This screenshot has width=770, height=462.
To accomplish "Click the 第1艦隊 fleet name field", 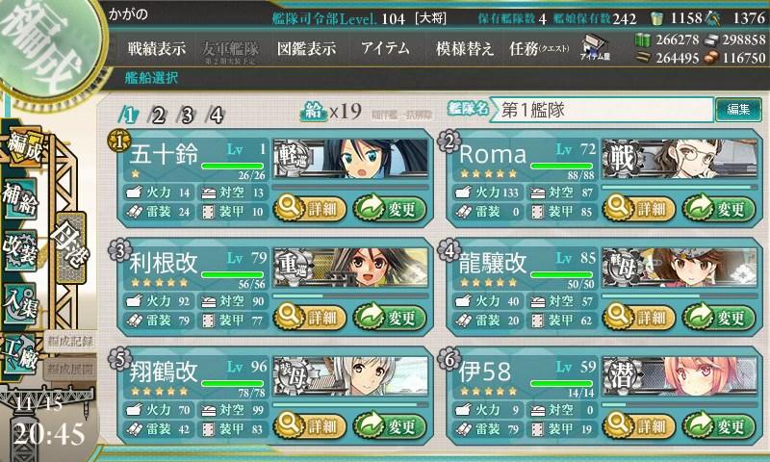I will (603, 110).
